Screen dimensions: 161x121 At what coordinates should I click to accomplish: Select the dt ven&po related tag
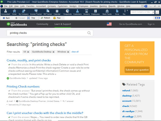tap(128, 111)
